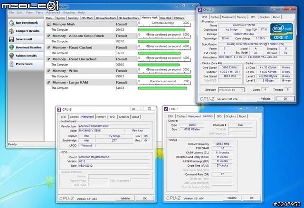Click the Ivy Bridge code name value
Screen dimensions: 304x208
point(231,29)
